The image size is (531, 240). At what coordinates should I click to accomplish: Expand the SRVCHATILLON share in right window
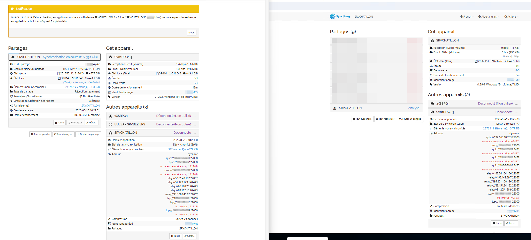coord(376,108)
